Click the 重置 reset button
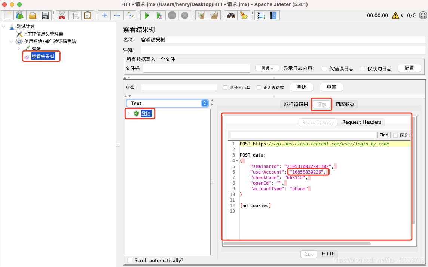The width and height of the screenshot is (428, 267). click(331, 87)
